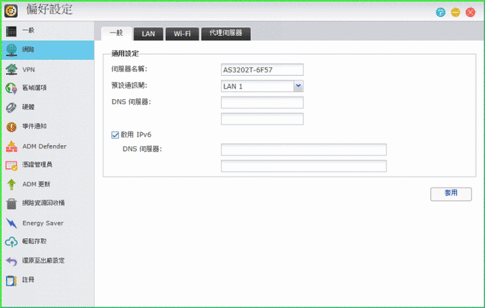Open Regional Options (區域選項) icon
Screen dimensions: 485x308
[x=11, y=88]
